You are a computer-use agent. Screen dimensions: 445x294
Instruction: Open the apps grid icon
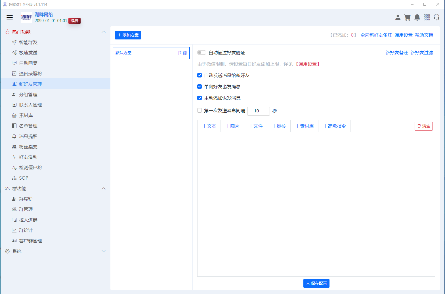(427, 18)
